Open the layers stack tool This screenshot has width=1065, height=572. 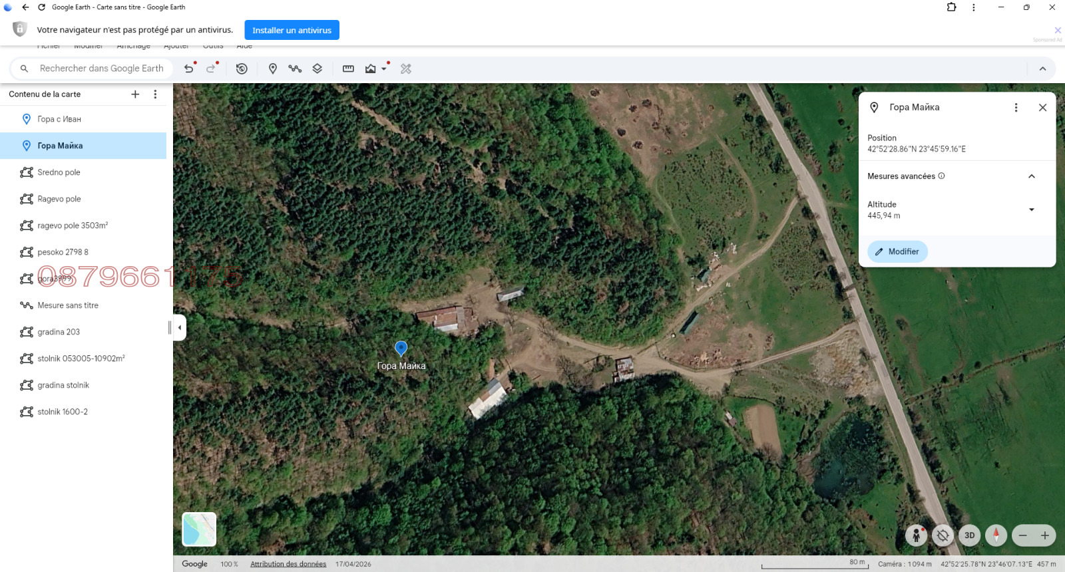318,69
